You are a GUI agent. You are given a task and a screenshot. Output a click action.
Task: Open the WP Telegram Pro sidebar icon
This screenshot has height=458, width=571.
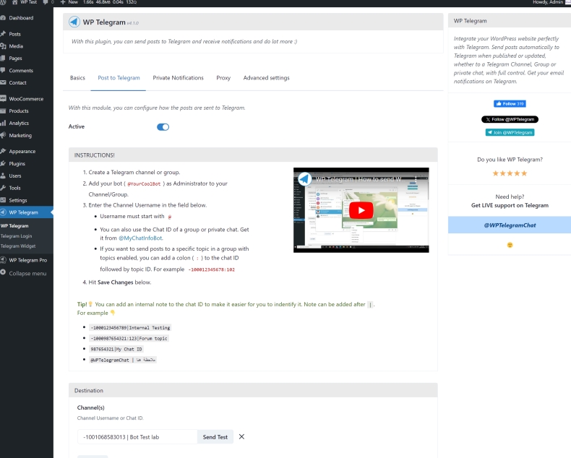tap(4, 260)
